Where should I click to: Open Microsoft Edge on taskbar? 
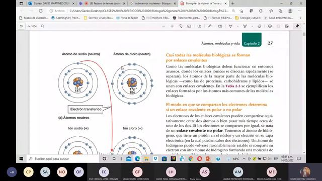[x=137, y=159]
